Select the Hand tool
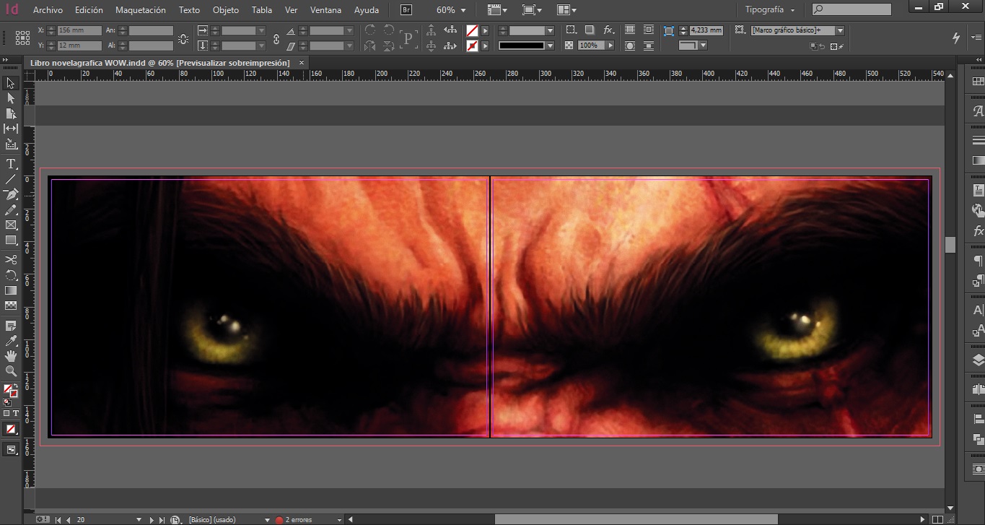 (11, 356)
